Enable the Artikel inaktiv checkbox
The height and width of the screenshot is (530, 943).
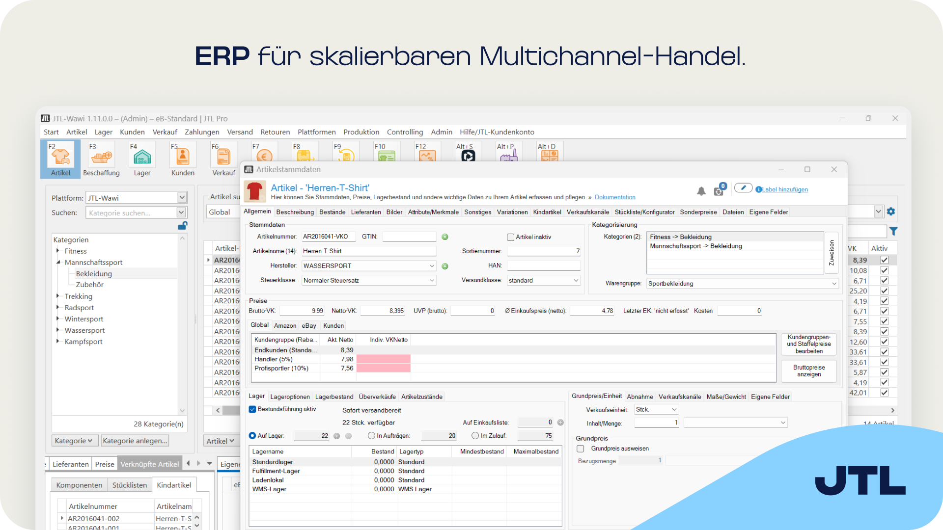click(x=510, y=237)
